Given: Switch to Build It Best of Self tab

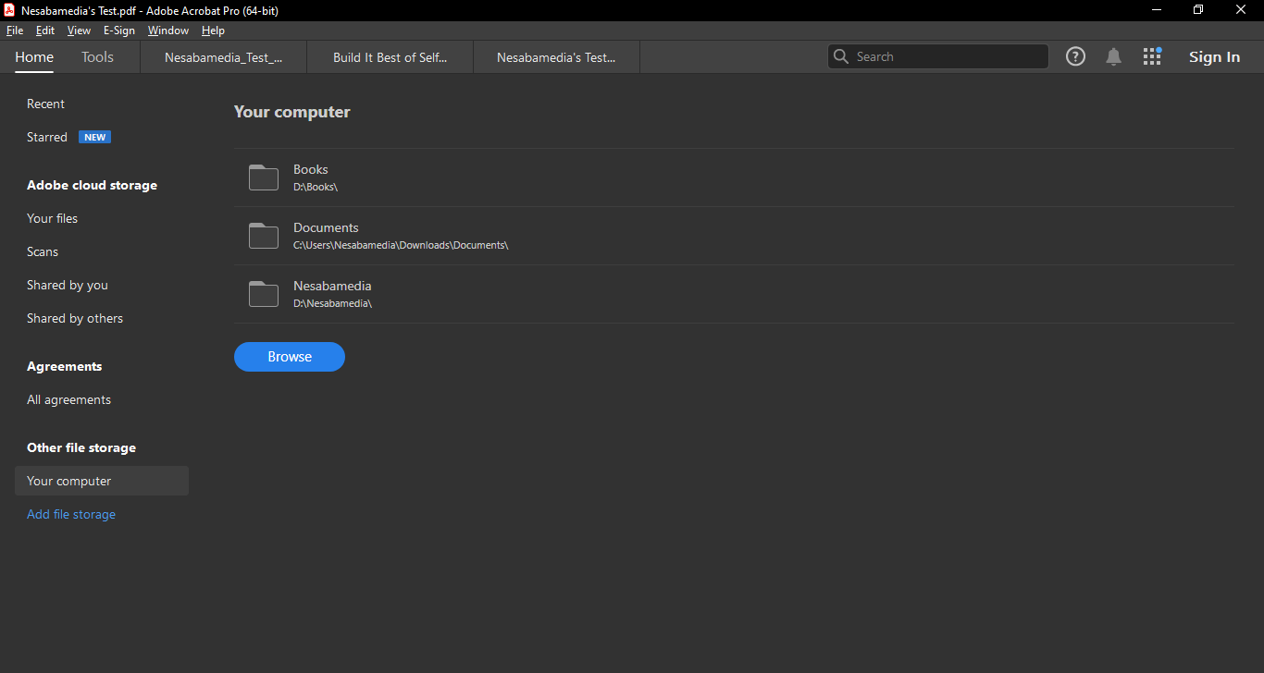Looking at the screenshot, I should [390, 57].
